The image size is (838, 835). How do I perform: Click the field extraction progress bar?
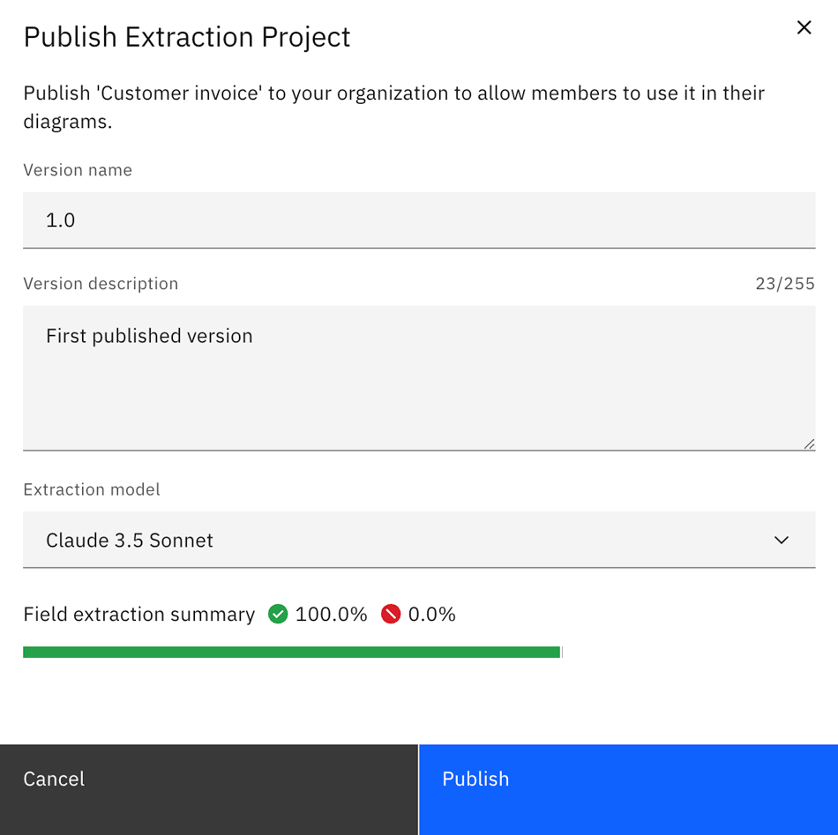click(x=291, y=651)
